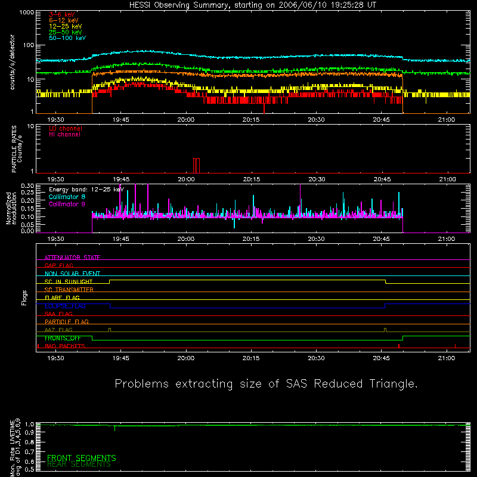Click the 1000 tick label on count-rate axis

point(27,13)
